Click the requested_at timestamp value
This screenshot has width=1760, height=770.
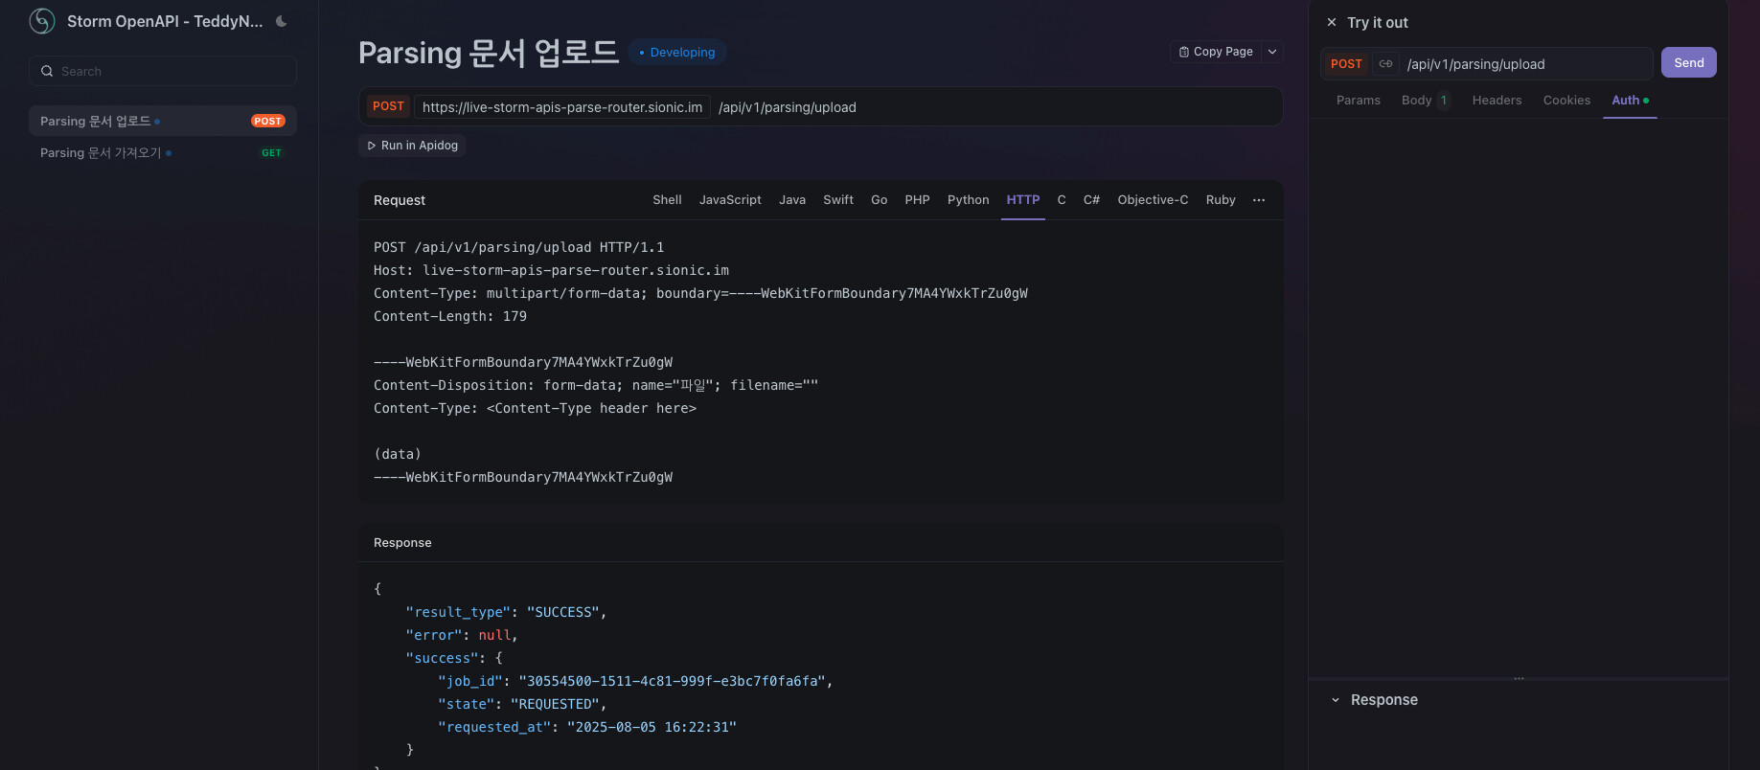[651, 727]
